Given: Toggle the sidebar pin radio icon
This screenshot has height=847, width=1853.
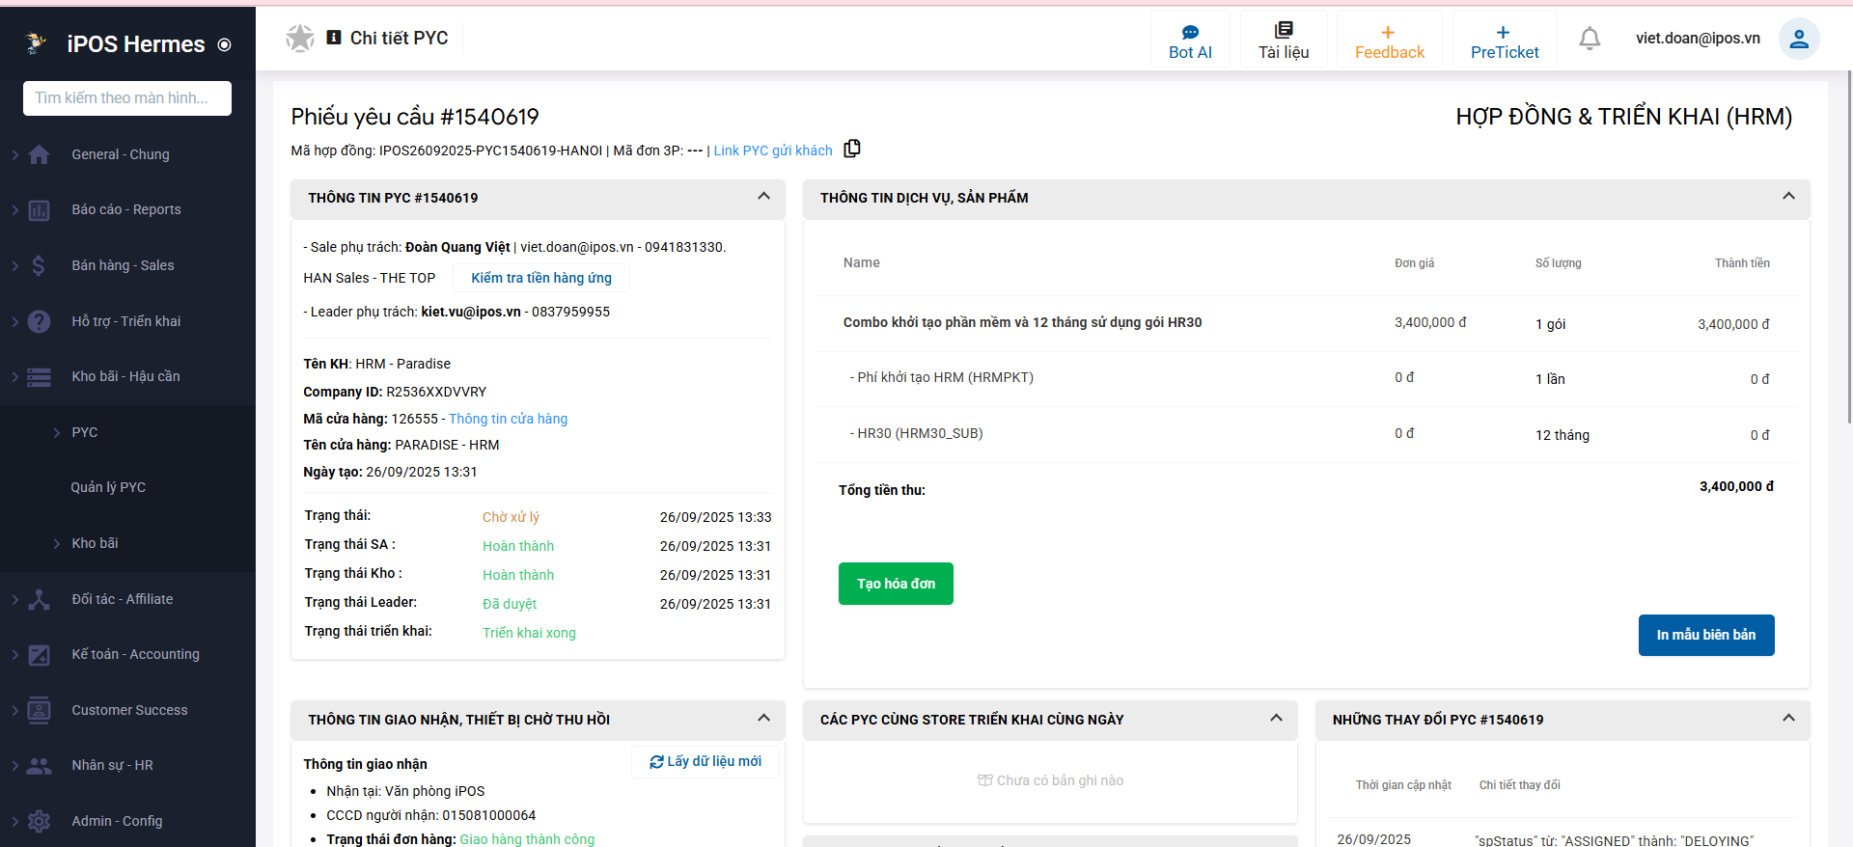Looking at the screenshot, I should pos(225,44).
